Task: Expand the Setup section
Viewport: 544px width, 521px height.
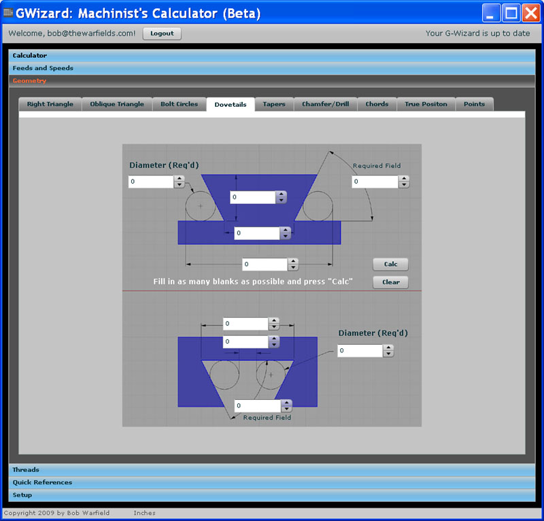Action: pyautogui.click(x=272, y=495)
